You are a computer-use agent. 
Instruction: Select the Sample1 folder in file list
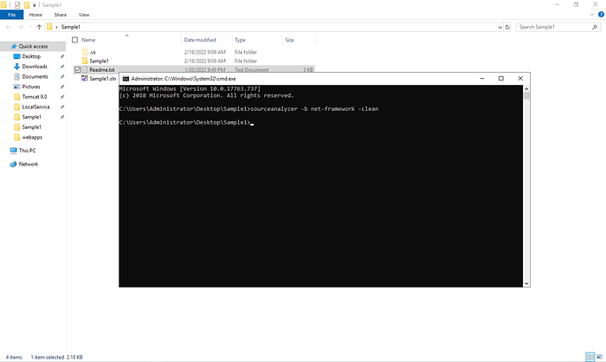[99, 61]
